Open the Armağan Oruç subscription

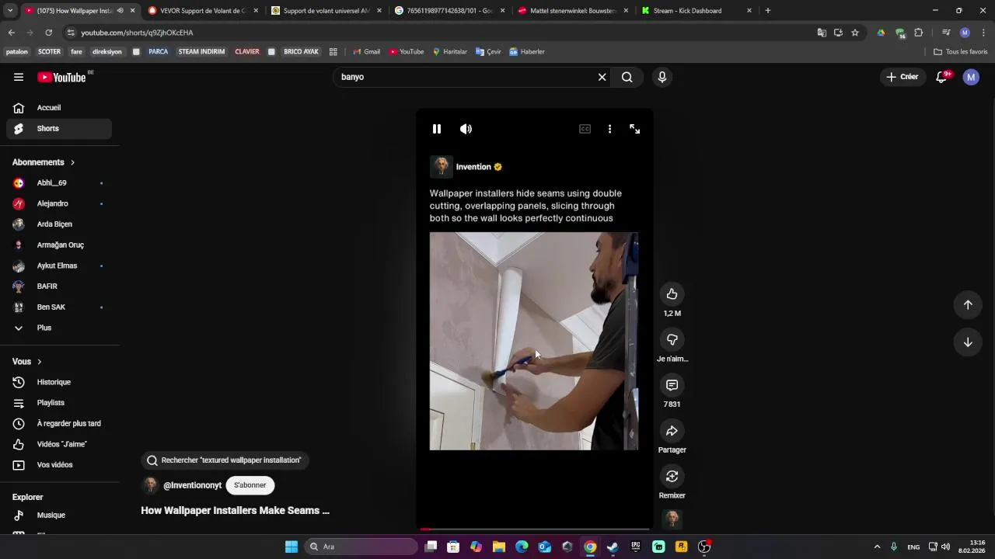59,245
